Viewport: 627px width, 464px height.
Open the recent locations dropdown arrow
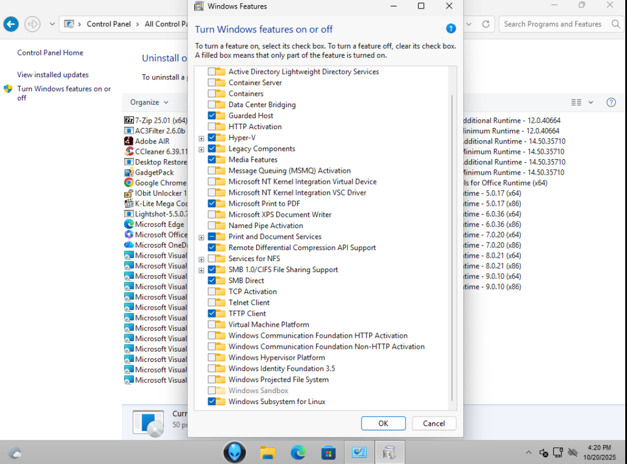pos(52,24)
